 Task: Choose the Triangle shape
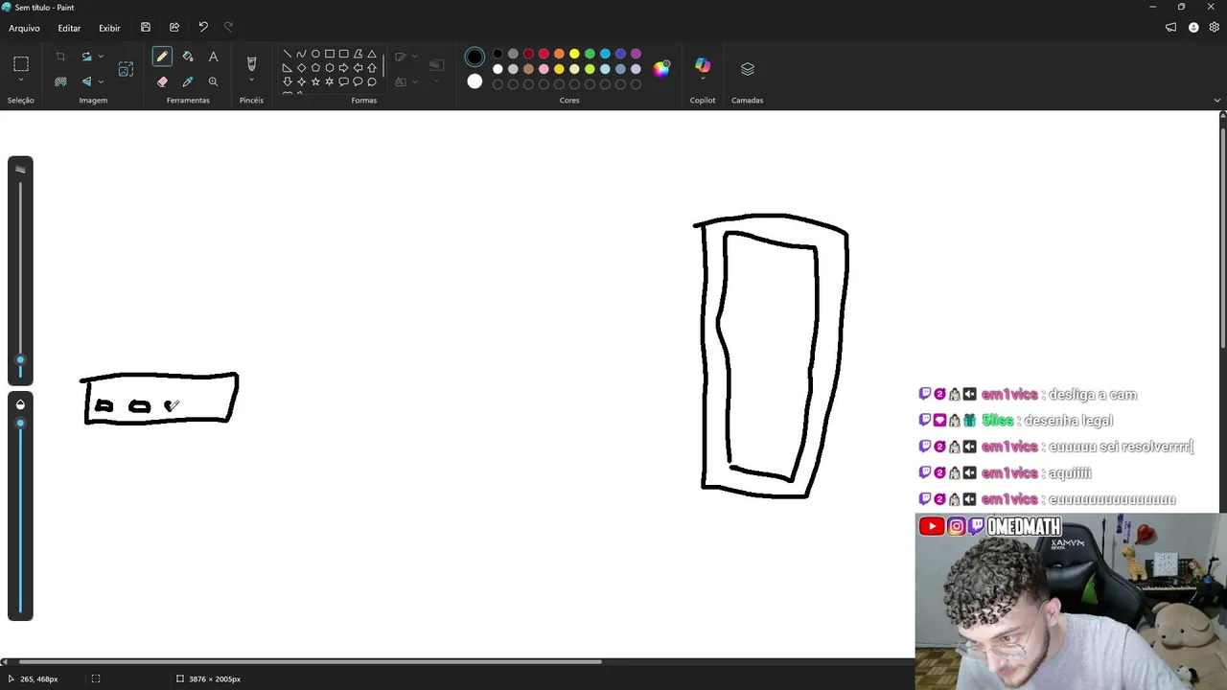(372, 54)
